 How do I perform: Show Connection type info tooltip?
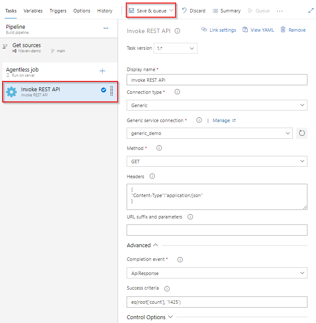[177, 92]
